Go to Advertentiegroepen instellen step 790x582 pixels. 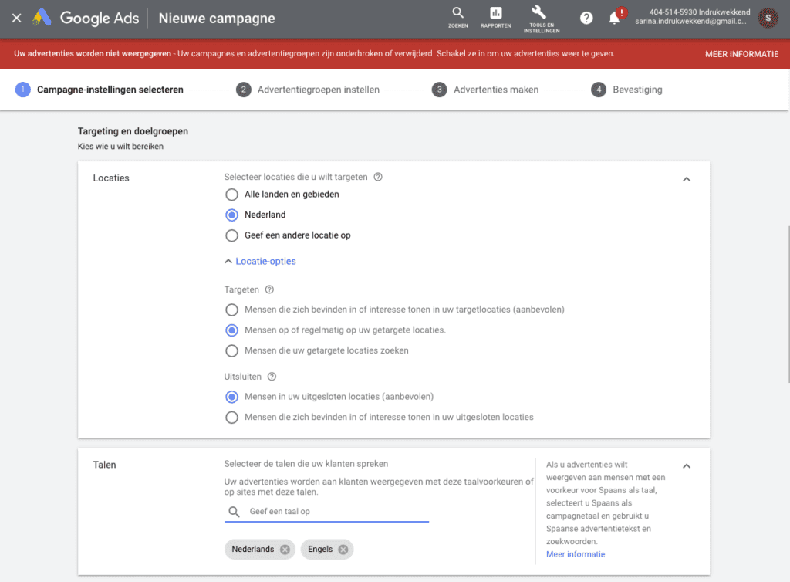pos(309,90)
